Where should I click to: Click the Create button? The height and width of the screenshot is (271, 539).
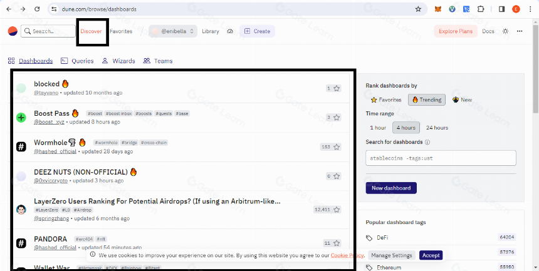pos(257,31)
